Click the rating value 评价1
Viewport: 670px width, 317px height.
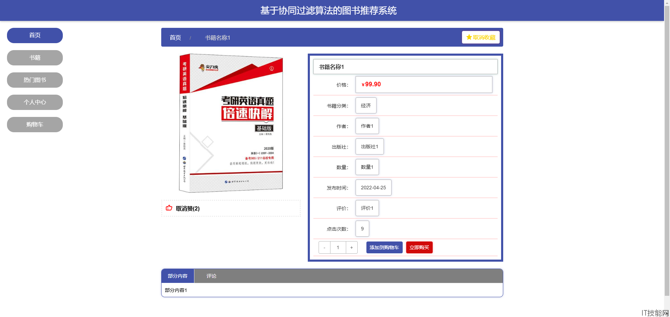click(367, 208)
